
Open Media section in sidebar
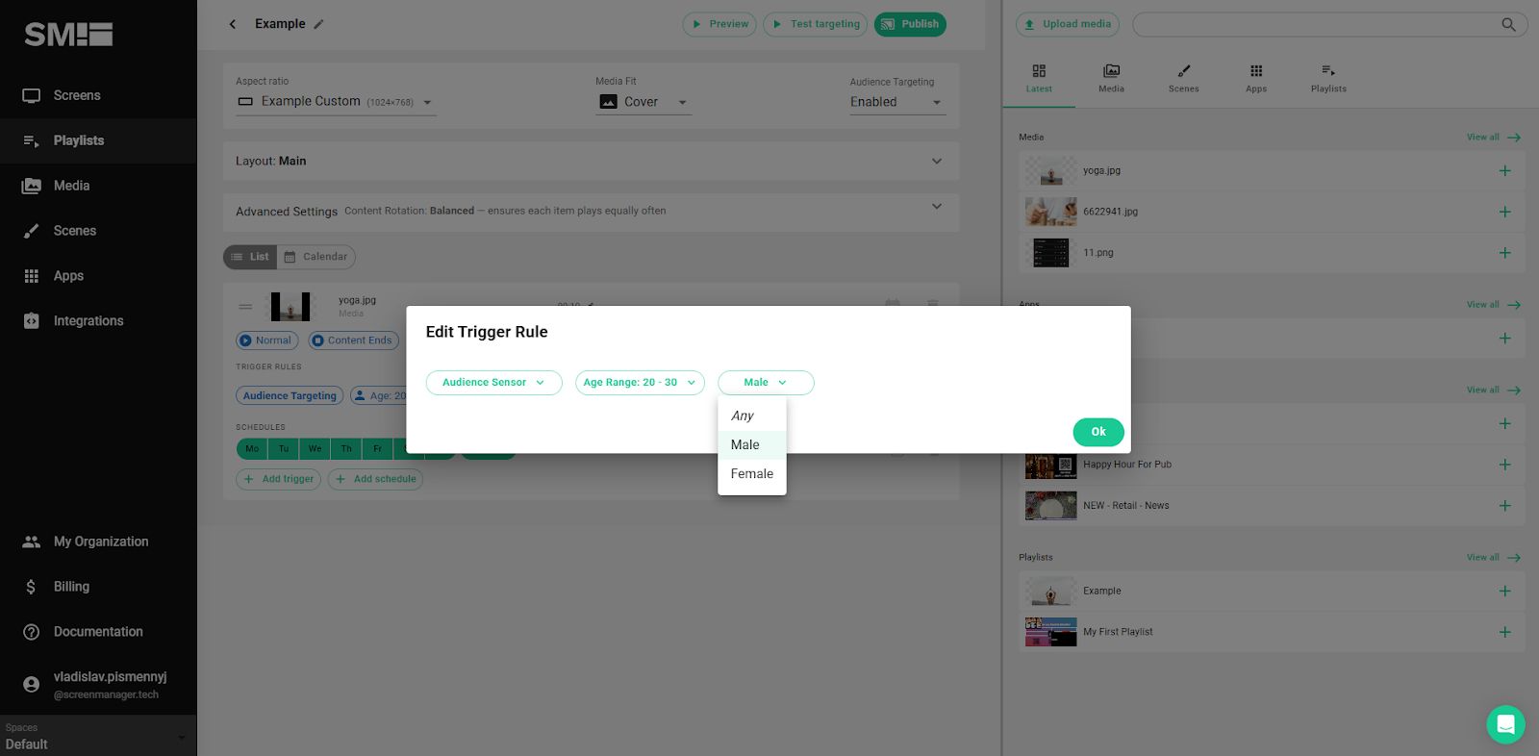98,186
